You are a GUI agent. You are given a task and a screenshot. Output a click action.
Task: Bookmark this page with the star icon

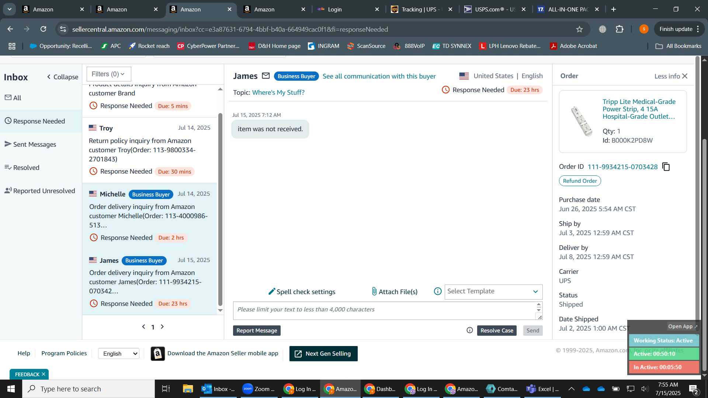(579, 29)
